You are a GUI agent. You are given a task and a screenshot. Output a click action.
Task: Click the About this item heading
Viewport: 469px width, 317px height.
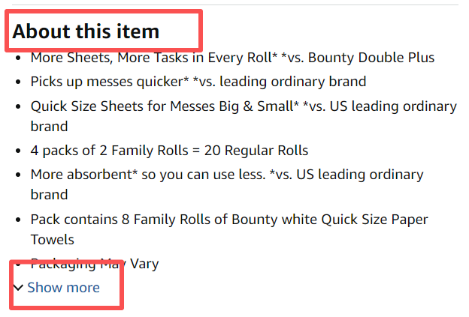[x=86, y=31]
